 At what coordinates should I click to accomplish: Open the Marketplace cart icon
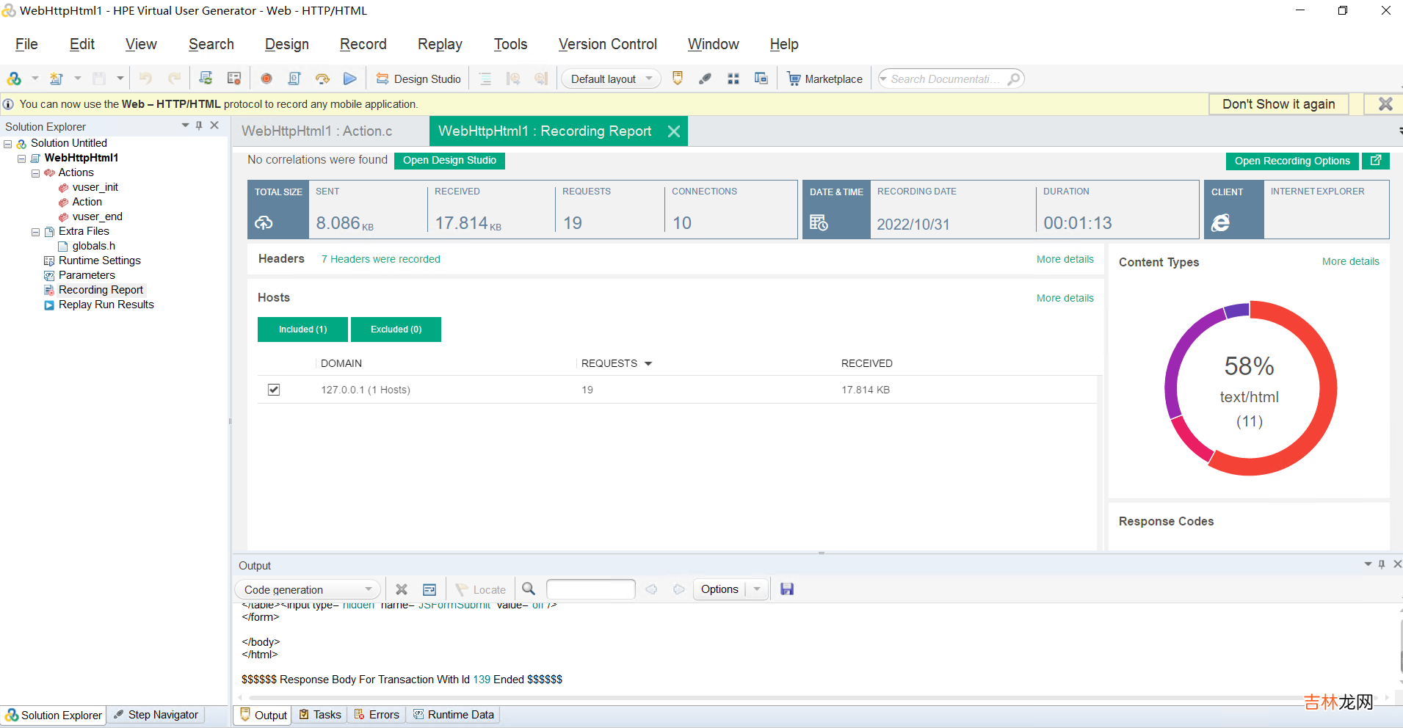(794, 79)
